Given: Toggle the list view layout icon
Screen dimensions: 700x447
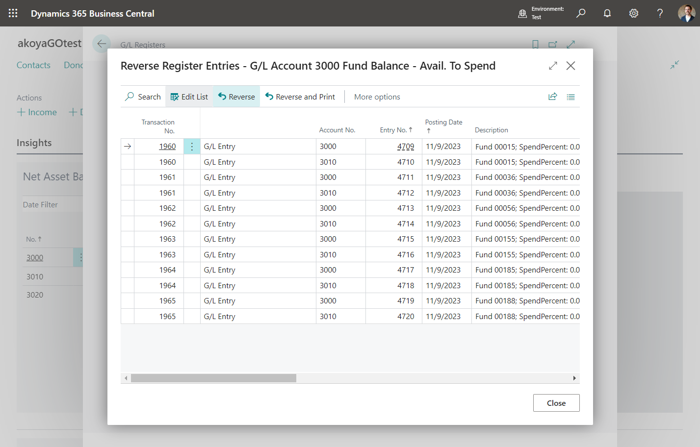Looking at the screenshot, I should 570,97.
